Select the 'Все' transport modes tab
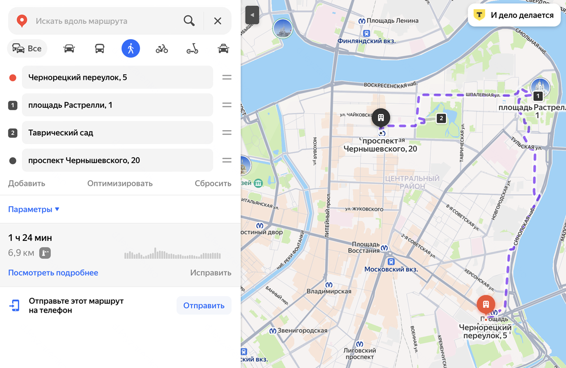Image resolution: width=566 pixels, height=368 pixels. 27,48
